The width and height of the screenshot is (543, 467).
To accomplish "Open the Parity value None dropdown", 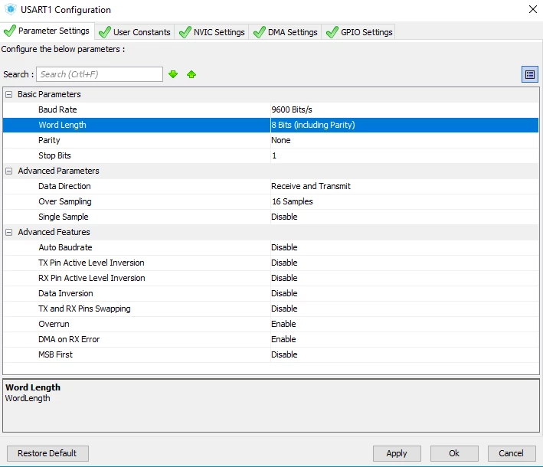I will [404, 140].
